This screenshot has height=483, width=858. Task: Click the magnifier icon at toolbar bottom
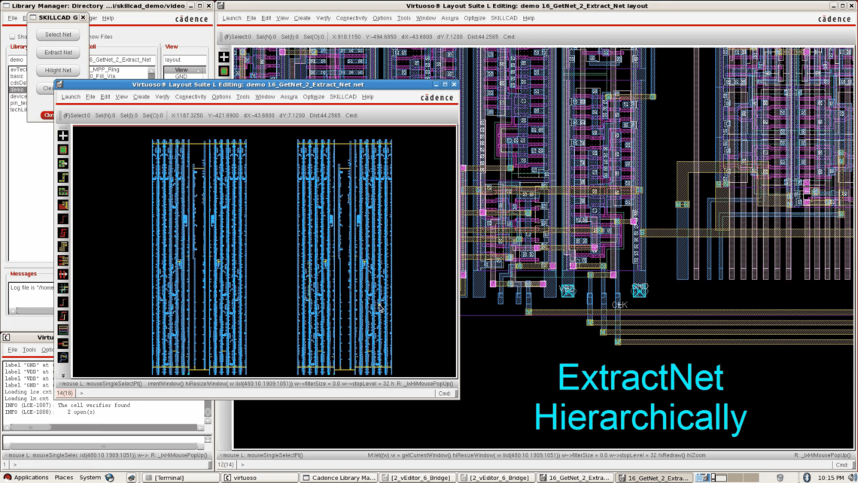pyautogui.click(x=63, y=357)
